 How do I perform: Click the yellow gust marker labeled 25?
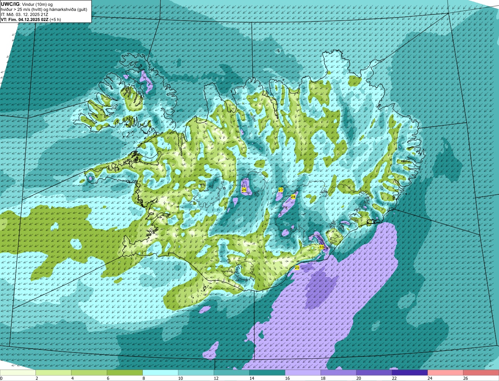pyautogui.click(x=297, y=268)
